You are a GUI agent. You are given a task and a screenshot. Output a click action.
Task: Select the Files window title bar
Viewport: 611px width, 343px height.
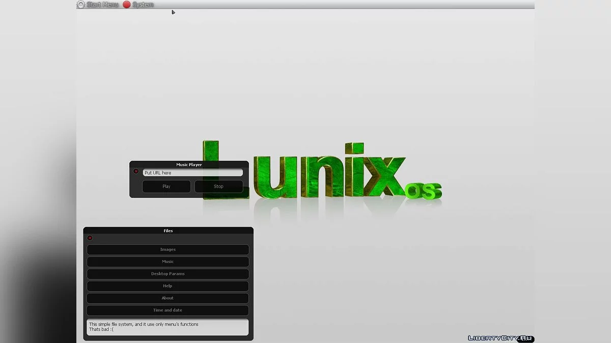[x=168, y=231]
